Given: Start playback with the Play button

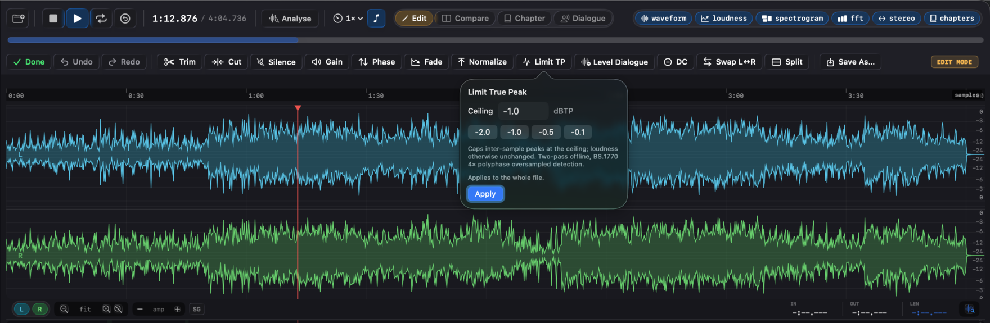Looking at the screenshot, I should (77, 19).
